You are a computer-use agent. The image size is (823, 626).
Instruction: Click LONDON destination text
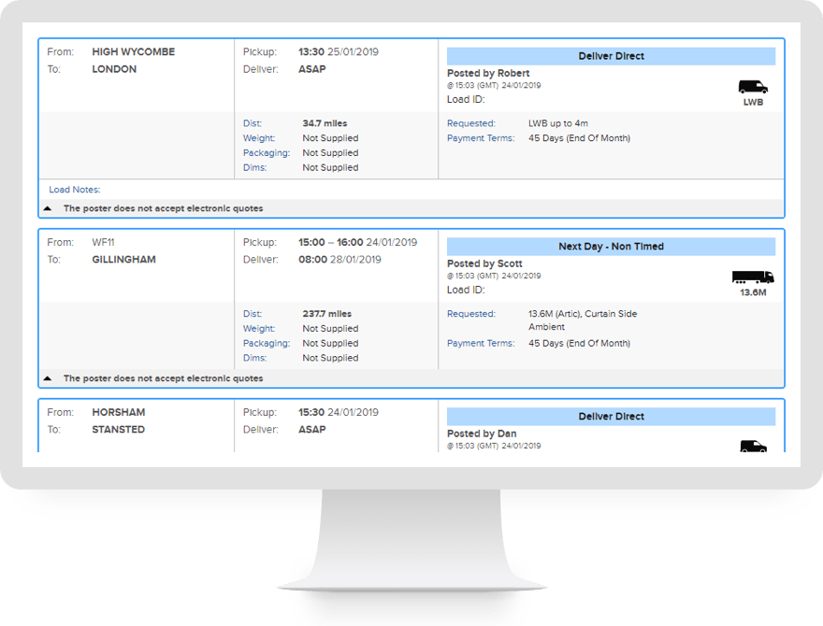114,69
